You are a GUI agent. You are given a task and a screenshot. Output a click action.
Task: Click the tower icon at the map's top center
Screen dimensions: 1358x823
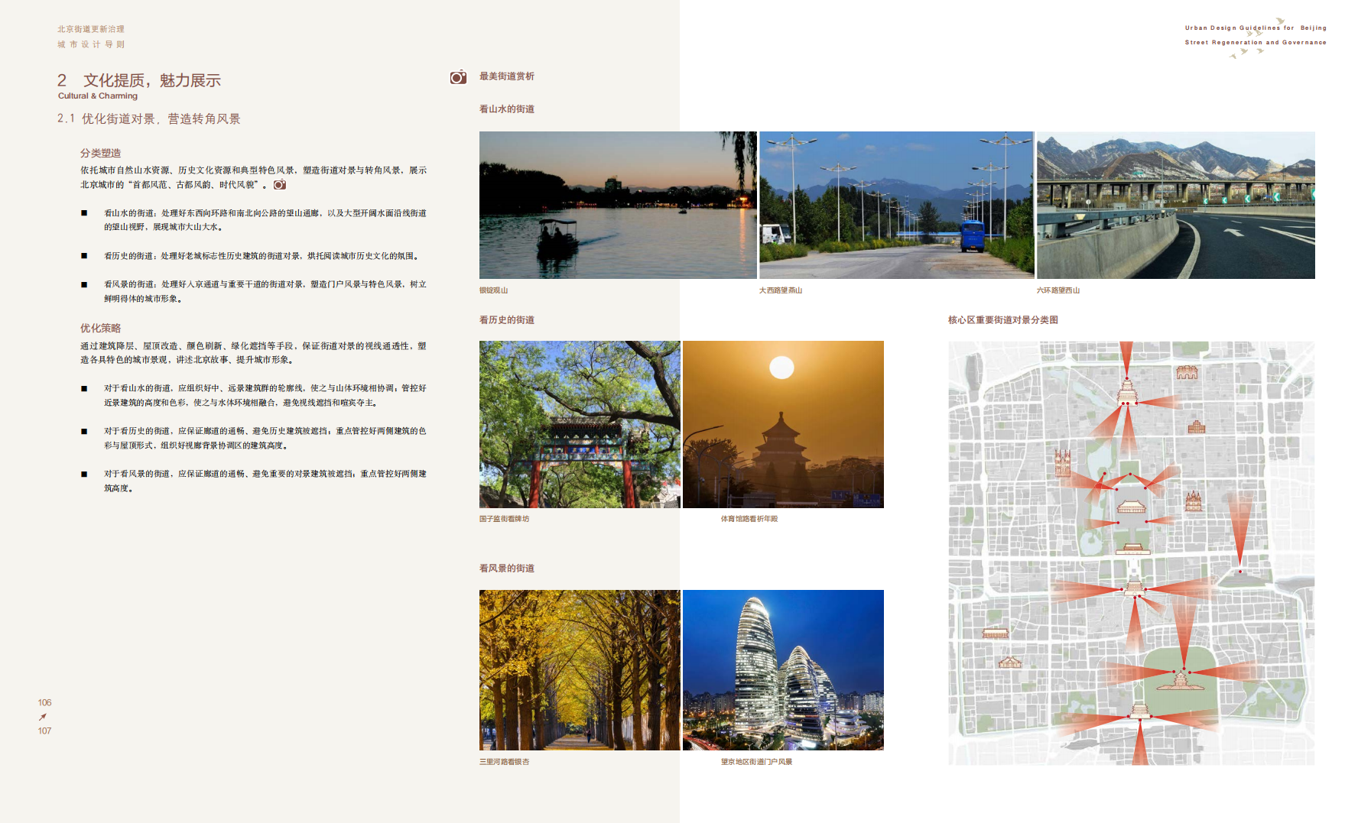click(1126, 391)
